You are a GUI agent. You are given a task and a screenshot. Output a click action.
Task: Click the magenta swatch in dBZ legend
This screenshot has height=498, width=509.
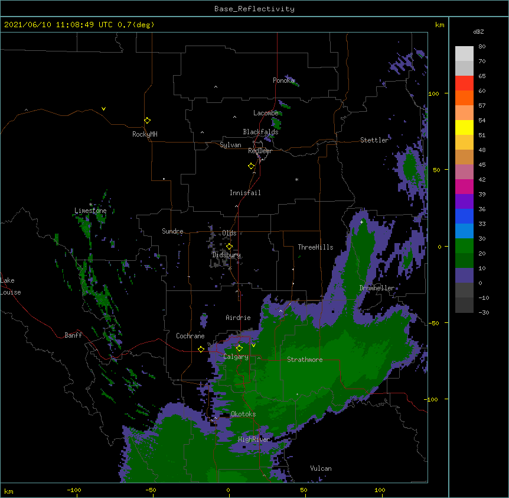pos(464,186)
